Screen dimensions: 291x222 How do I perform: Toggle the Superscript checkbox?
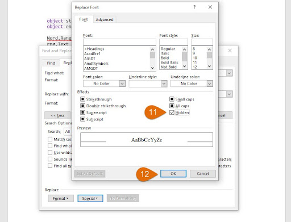(82, 112)
